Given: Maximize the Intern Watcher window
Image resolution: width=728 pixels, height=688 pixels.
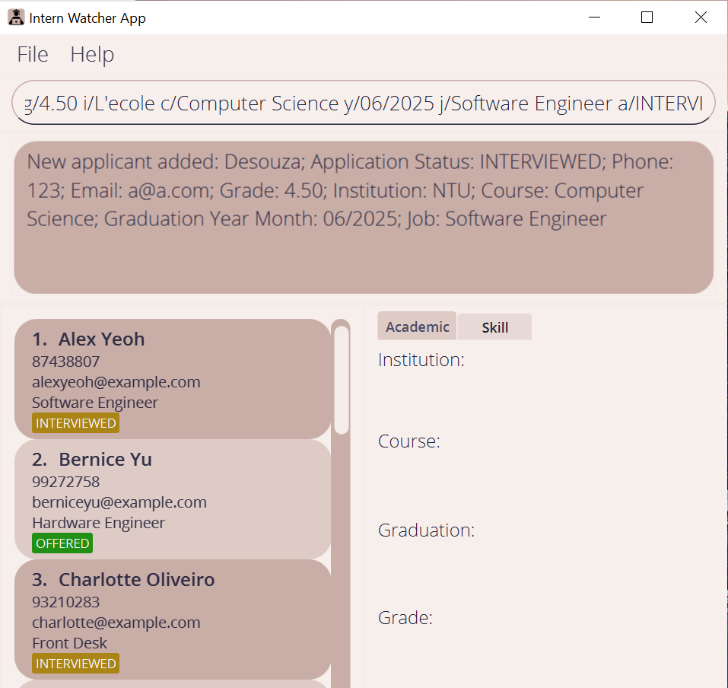Looking at the screenshot, I should pos(647,18).
